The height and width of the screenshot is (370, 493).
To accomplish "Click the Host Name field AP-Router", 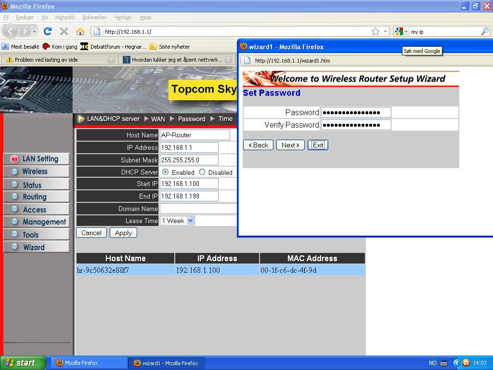I will (x=195, y=135).
